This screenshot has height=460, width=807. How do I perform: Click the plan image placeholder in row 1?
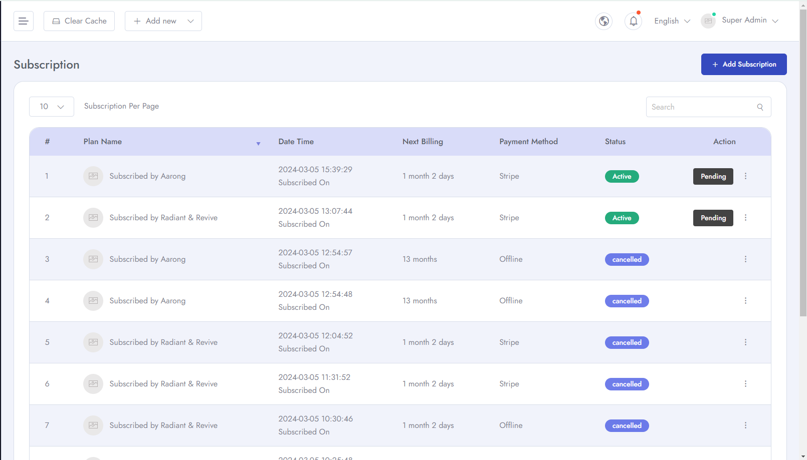pos(93,176)
